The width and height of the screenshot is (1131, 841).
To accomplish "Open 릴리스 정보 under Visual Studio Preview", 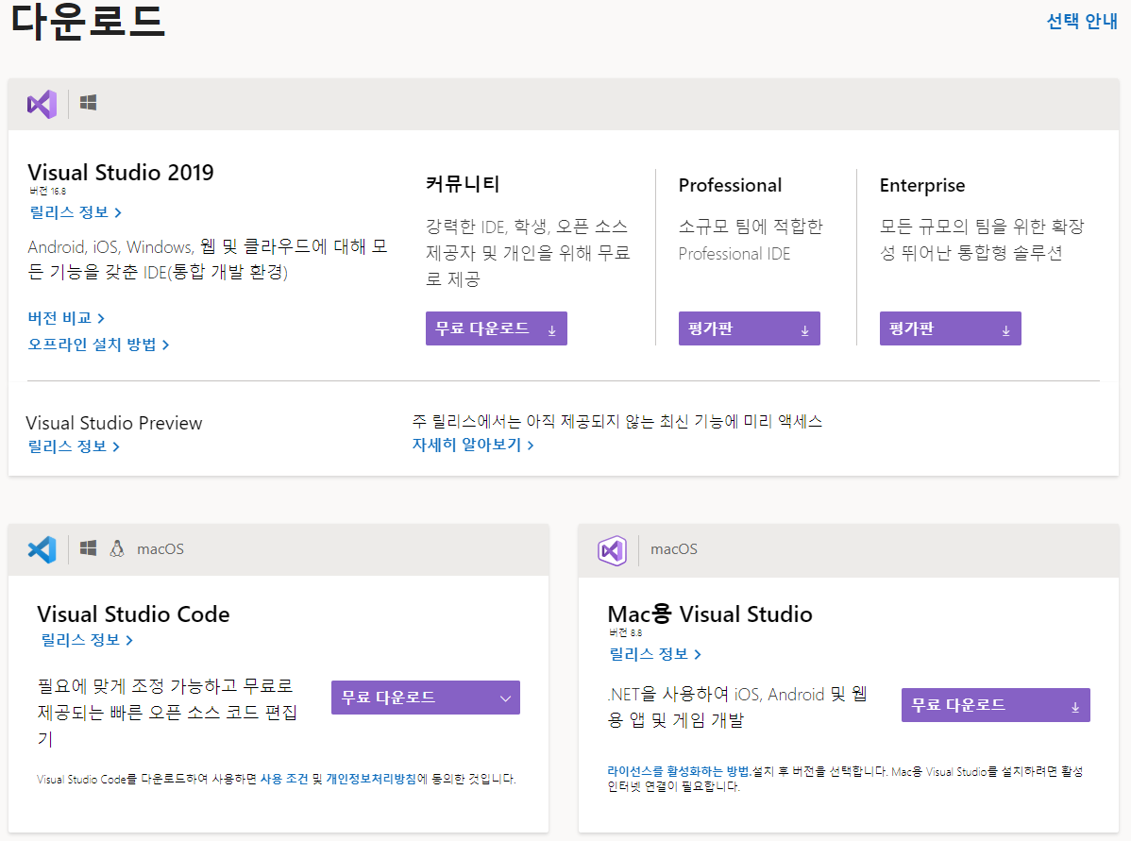I will pos(74,446).
